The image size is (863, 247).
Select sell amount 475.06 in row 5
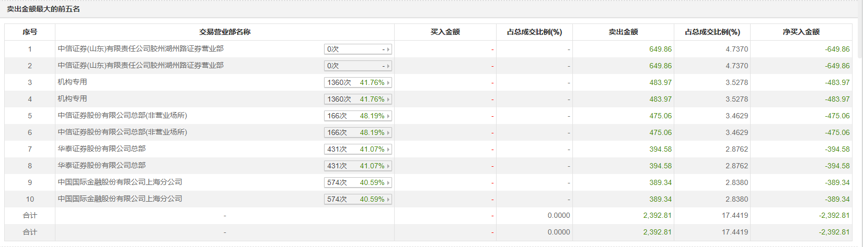coord(661,116)
